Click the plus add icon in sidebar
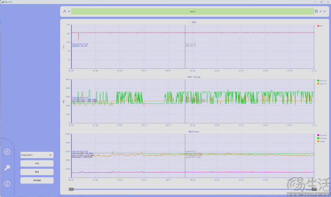Screen dimensions: 331x197 tap(7, 152)
